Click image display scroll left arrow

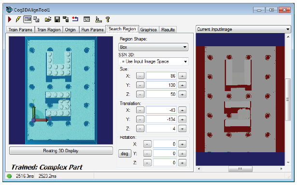pos(198,169)
